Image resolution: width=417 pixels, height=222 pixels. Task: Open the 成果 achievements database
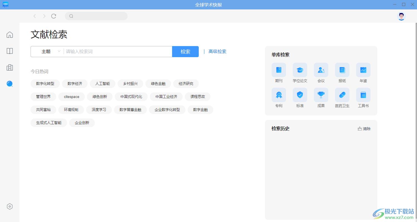[321, 95]
